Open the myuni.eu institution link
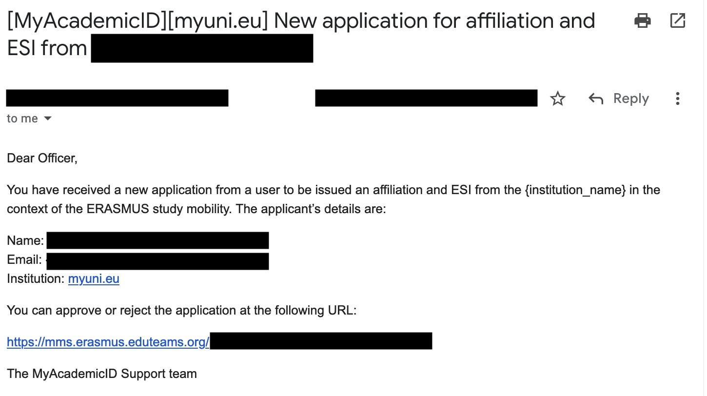The image size is (707, 396). (94, 279)
